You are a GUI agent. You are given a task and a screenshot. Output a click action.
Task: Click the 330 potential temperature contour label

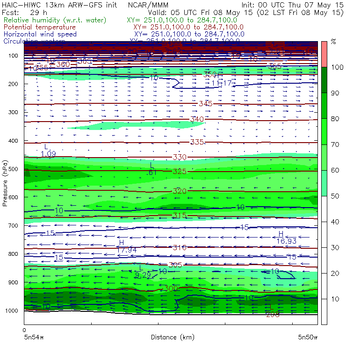[180, 157]
